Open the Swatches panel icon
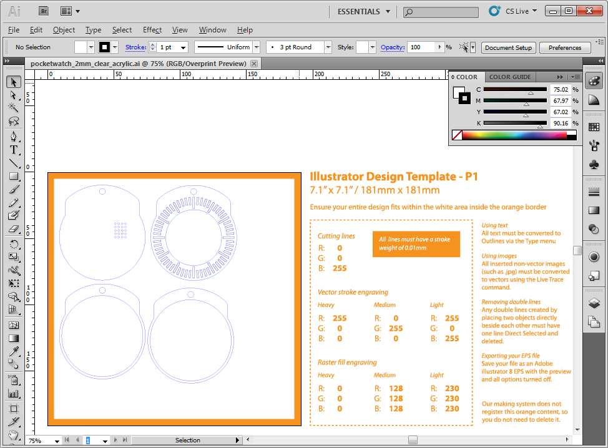The image size is (608, 448). click(594, 127)
